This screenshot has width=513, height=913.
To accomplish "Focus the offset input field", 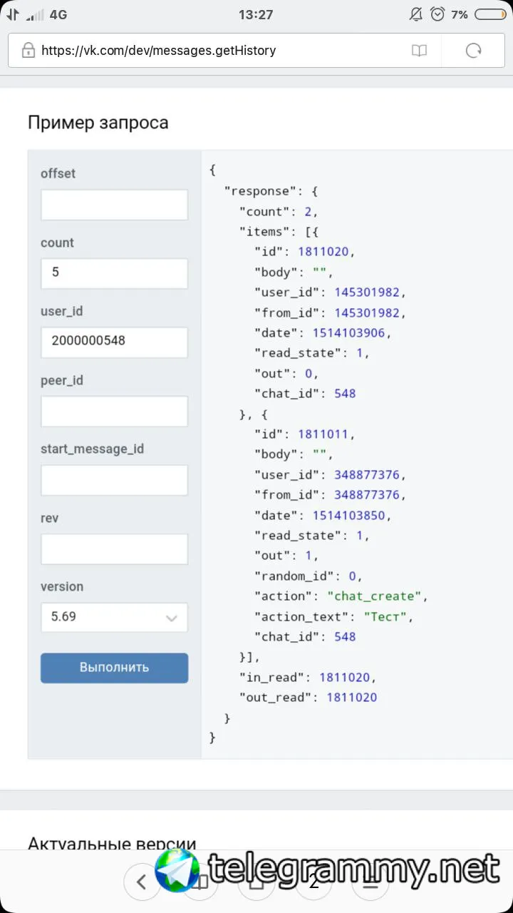I will [114, 205].
